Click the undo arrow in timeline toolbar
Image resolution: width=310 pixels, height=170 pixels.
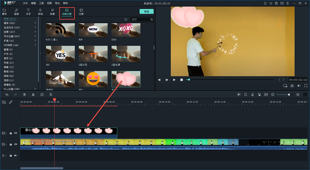click(7, 95)
